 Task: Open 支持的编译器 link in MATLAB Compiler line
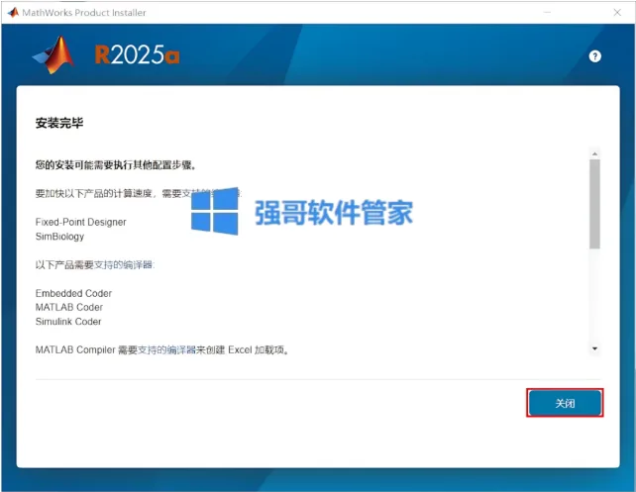click(x=166, y=349)
